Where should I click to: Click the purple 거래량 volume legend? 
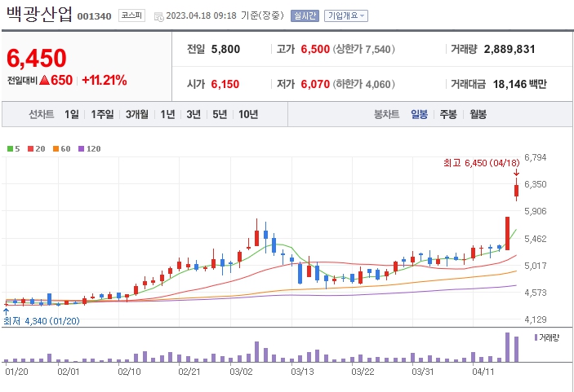point(547,337)
